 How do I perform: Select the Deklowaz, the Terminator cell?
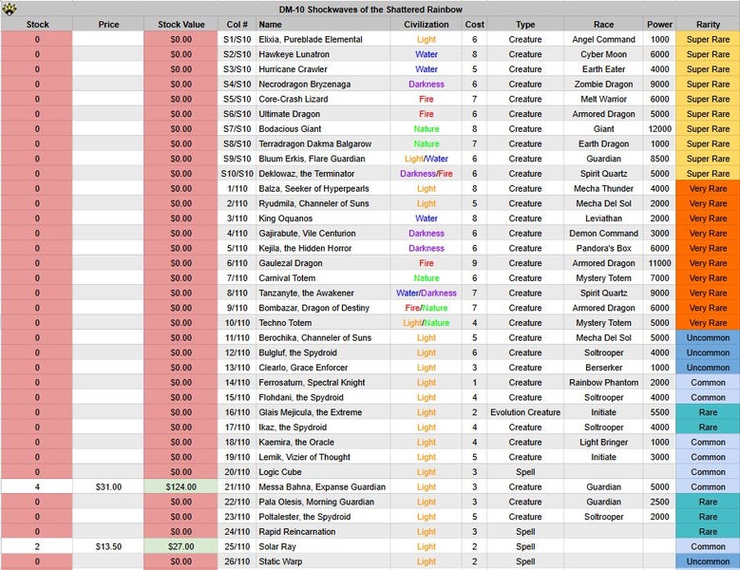[323, 174]
